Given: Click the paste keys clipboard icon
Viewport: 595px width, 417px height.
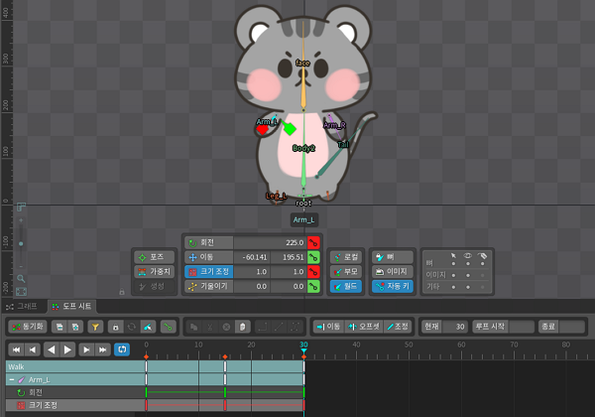Looking at the screenshot, I should (243, 327).
